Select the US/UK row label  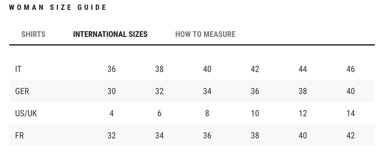point(26,114)
